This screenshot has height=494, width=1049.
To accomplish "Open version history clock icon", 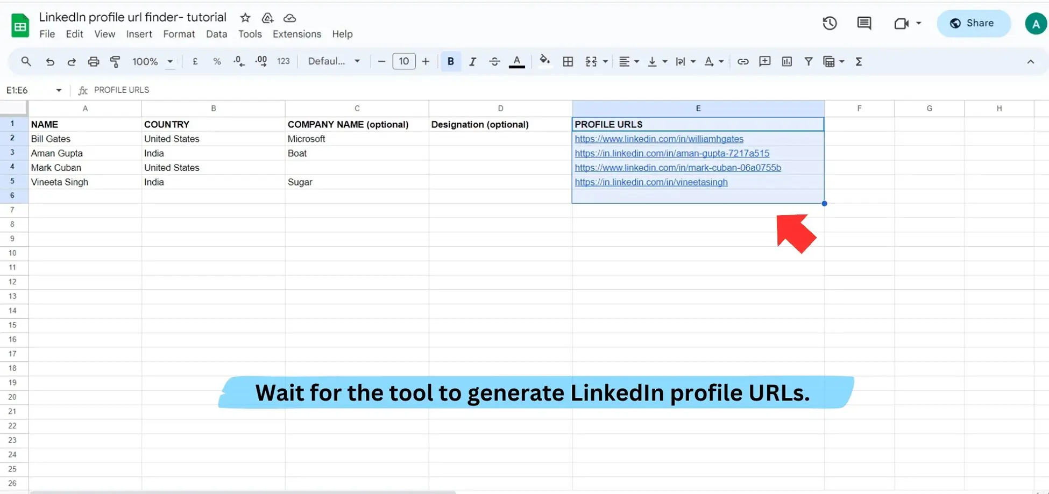I will (x=830, y=23).
